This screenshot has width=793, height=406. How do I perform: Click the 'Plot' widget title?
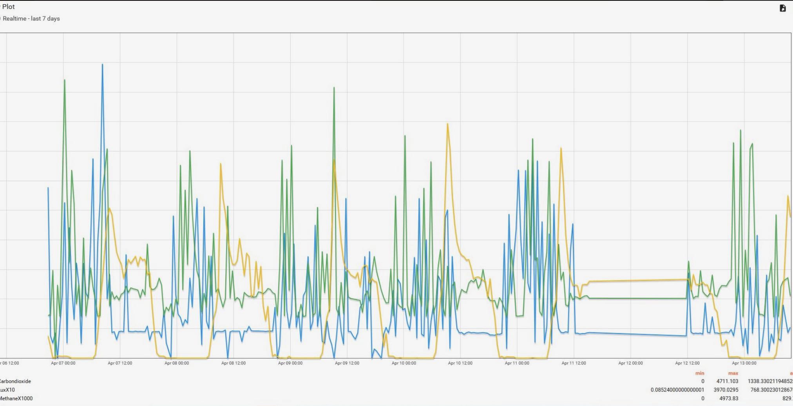[8, 7]
